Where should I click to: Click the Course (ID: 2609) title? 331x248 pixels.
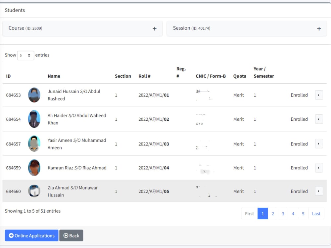(25, 28)
